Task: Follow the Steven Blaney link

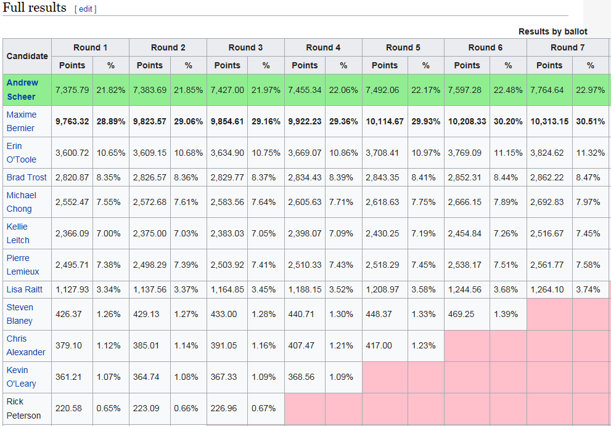Action: click(x=20, y=314)
